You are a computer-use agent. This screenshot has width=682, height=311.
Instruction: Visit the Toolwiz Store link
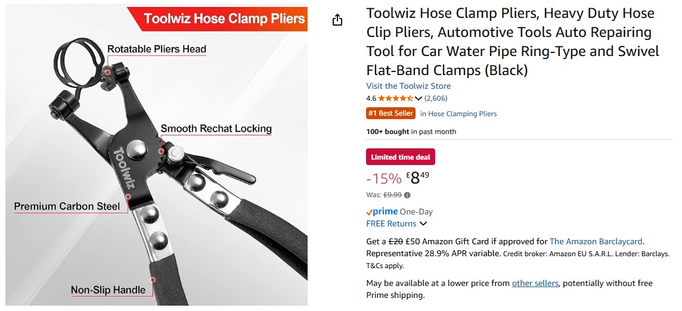click(408, 86)
